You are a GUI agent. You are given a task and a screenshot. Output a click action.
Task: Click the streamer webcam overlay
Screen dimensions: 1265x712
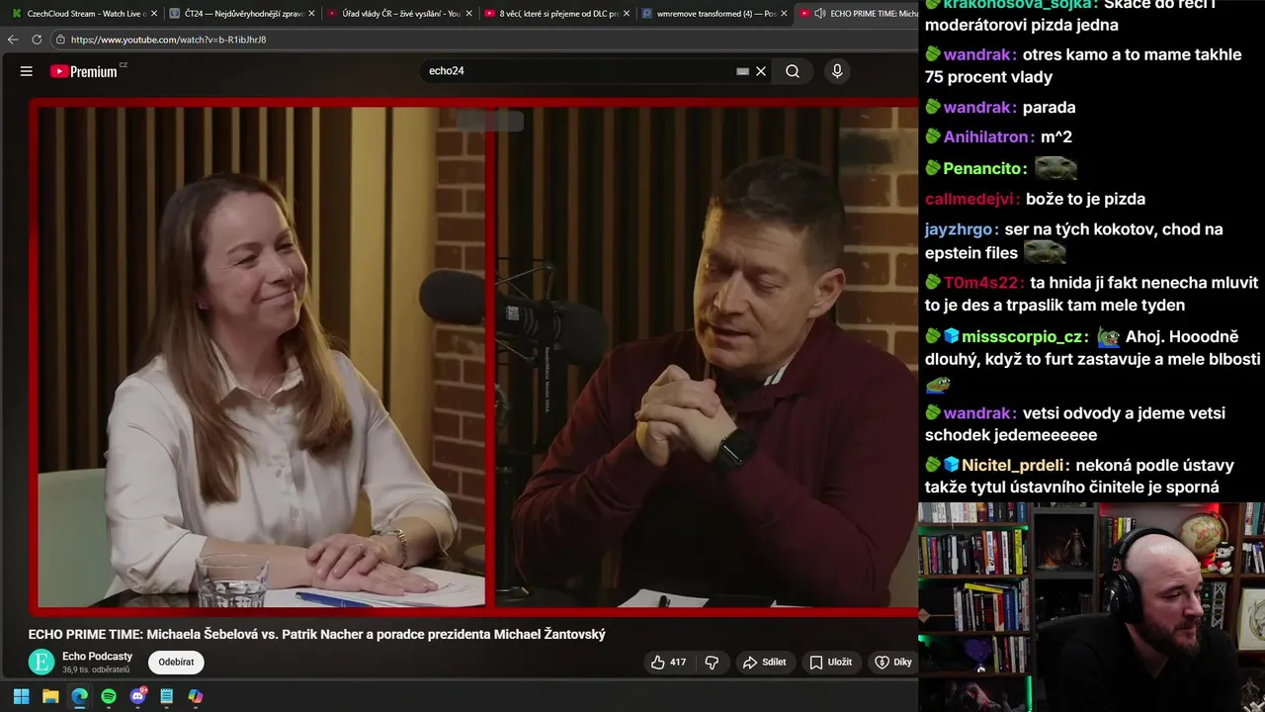(1092, 607)
